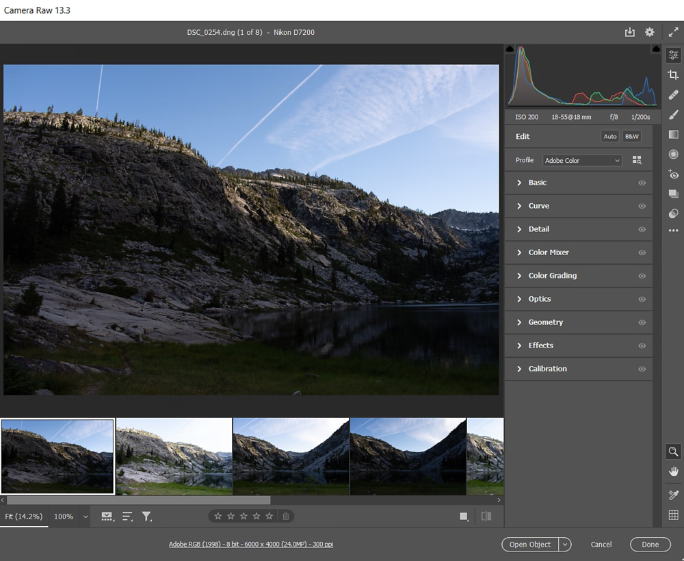Viewport: 684px width, 561px height.
Task: Select the second filmstrip thumbnail
Action: coord(174,456)
